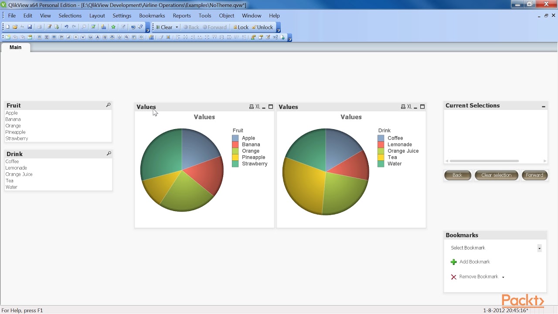This screenshot has width=558, height=314.
Task: Click Add Bookmark
Action: 470,262
